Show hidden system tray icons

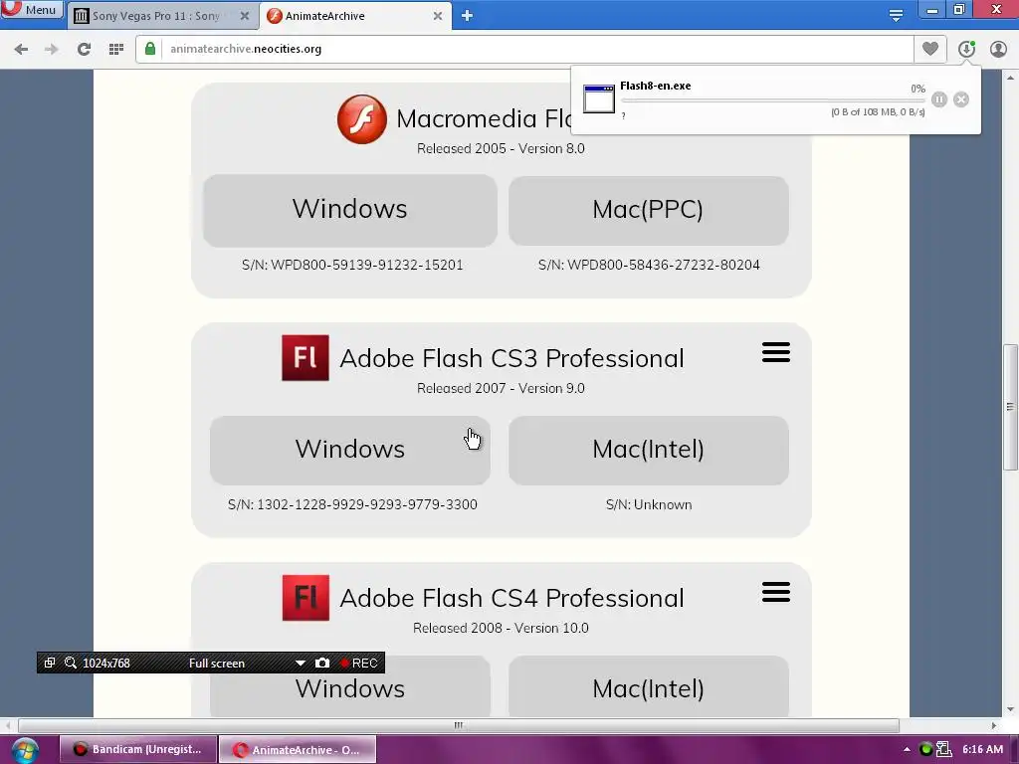[907, 749]
